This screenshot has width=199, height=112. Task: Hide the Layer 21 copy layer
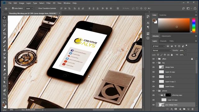click(x=153, y=72)
